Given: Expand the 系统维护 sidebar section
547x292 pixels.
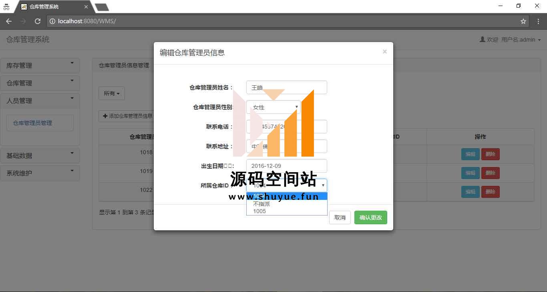Looking at the screenshot, I should pos(40,173).
